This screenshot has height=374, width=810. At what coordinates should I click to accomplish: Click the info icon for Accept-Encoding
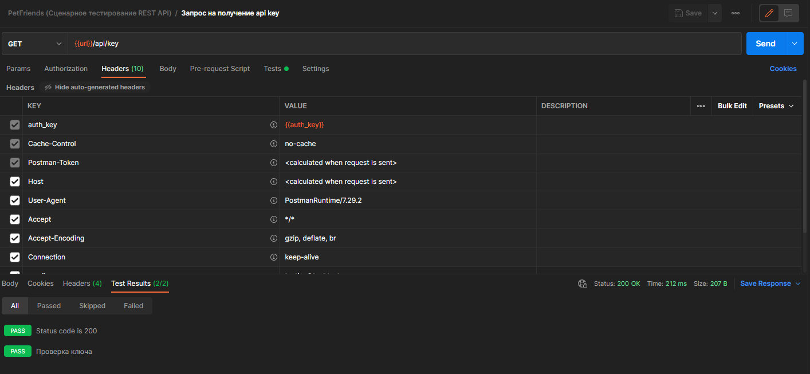(x=274, y=238)
